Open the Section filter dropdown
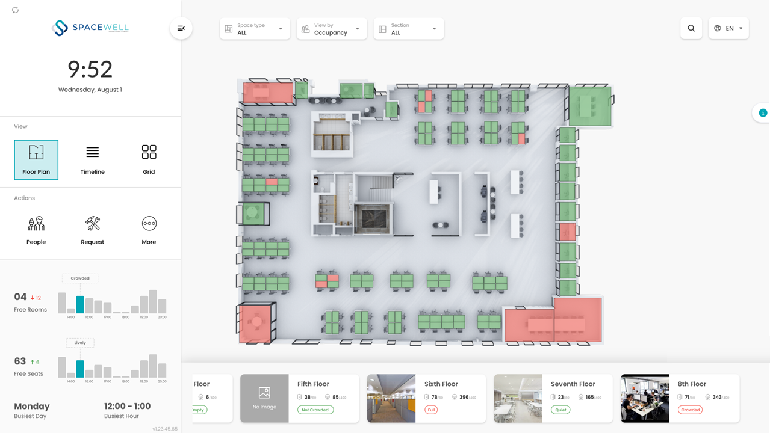Viewport: 770px width, 433px height. tap(409, 29)
